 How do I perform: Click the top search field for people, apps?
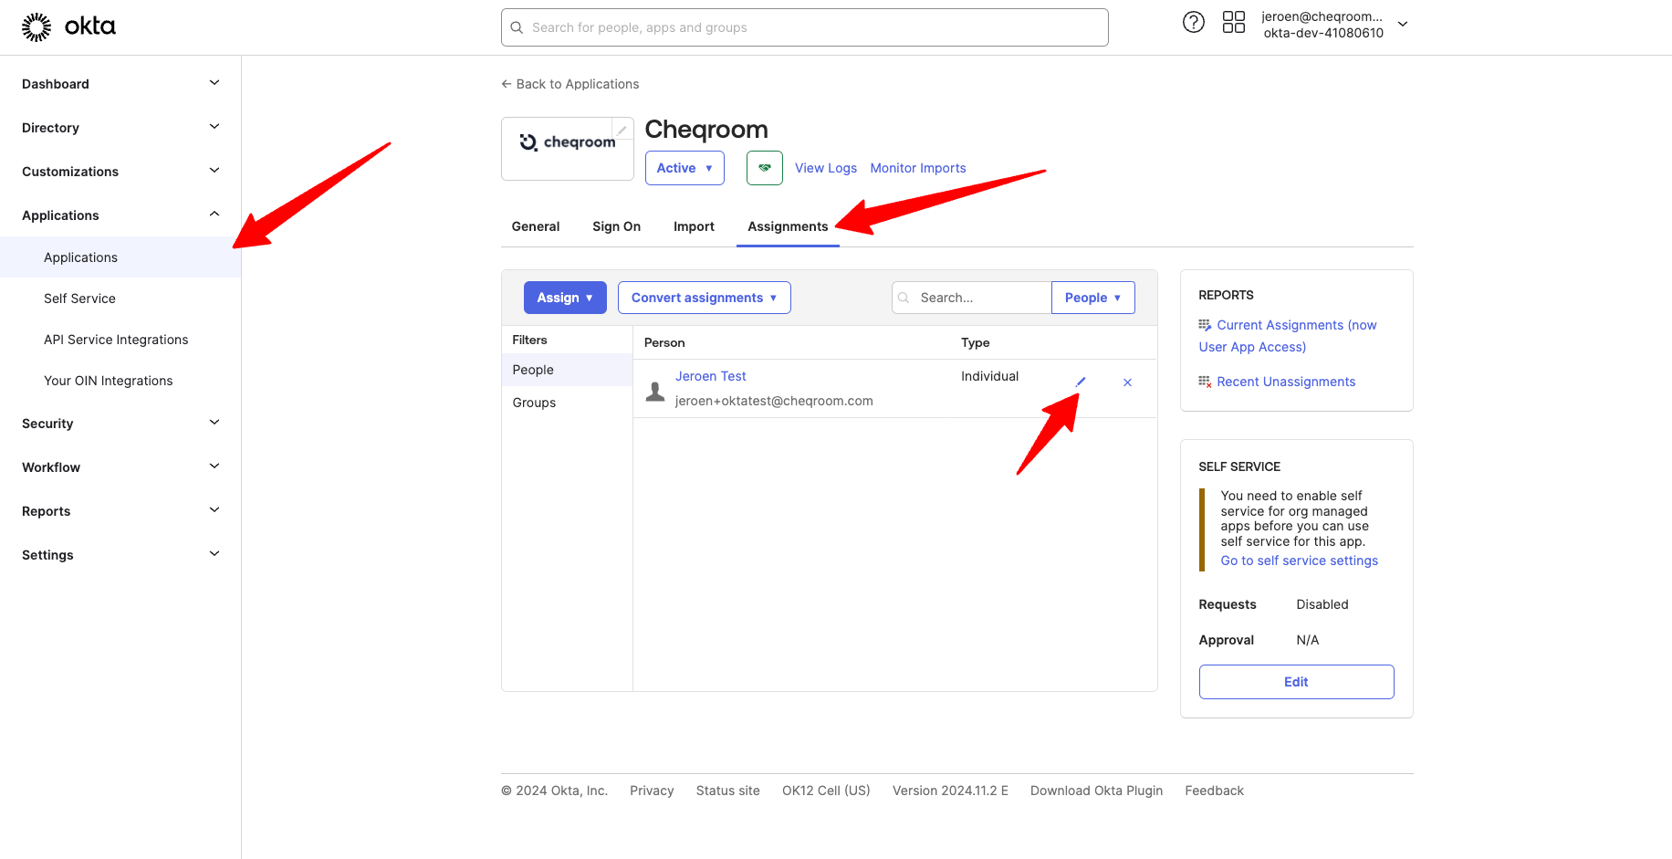805,27
